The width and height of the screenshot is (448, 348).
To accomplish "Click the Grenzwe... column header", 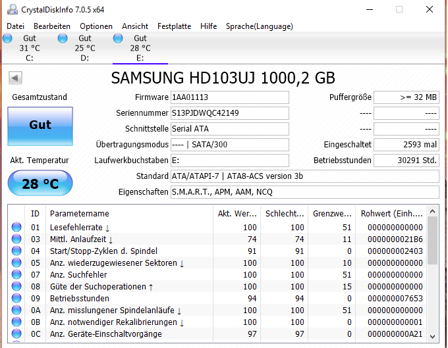I will click(x=331, y=213).
